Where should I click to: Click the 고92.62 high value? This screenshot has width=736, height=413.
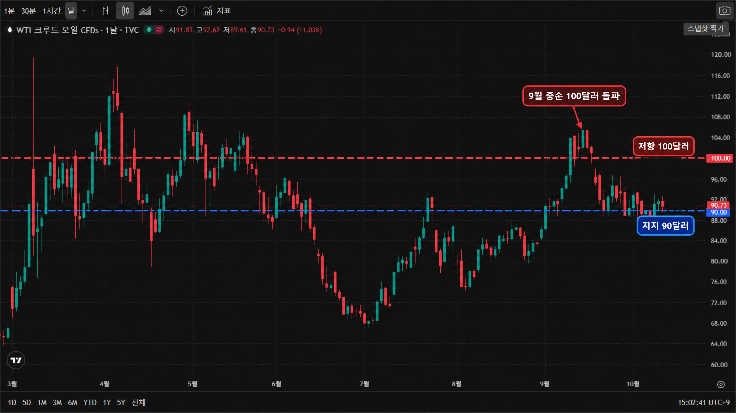(208, 30)
